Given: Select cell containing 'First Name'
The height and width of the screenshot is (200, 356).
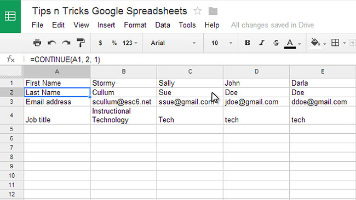Looking at the screenshot, I should pos(57,83).
